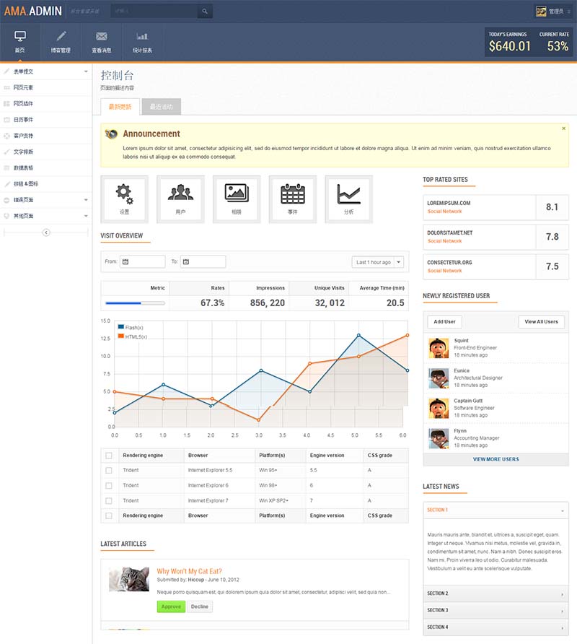Switch to the 最近活动 tab
Image resolution: width=577 pixels, height=644 pixels.
[x=161, y=107]
